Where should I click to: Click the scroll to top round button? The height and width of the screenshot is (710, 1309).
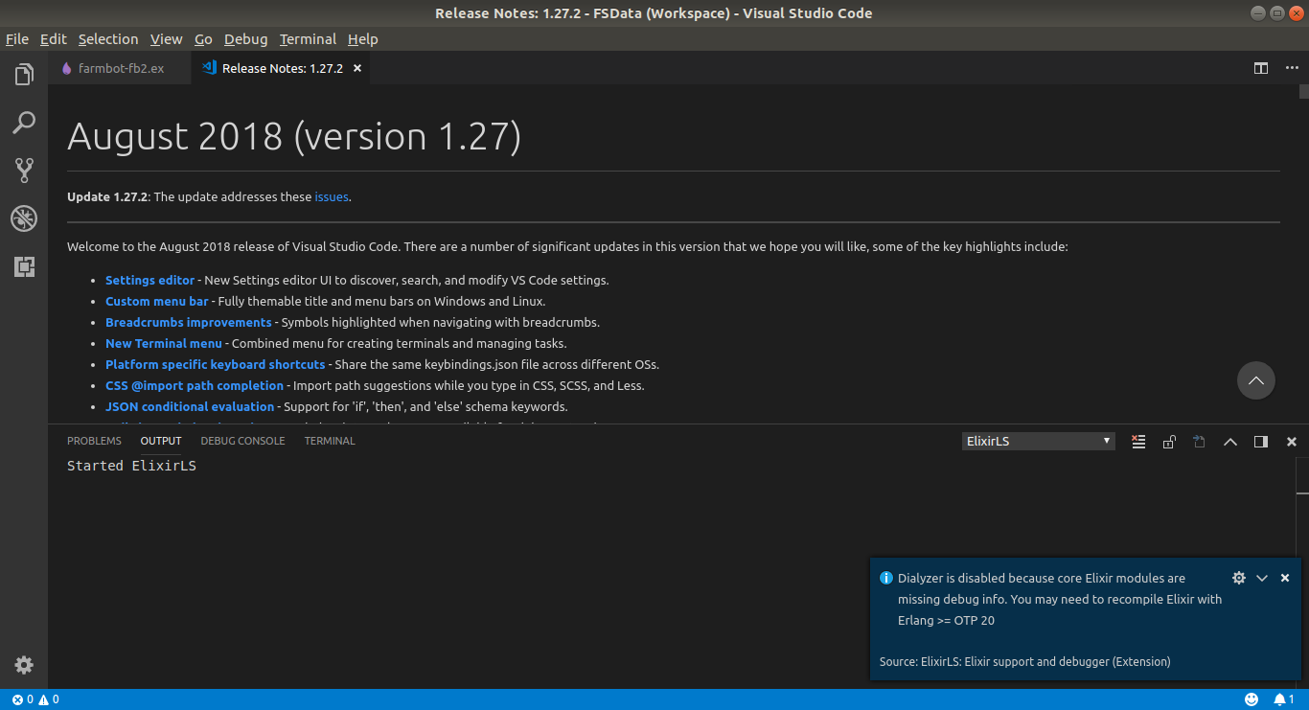pyautogui.click(x=1256, y=380)
